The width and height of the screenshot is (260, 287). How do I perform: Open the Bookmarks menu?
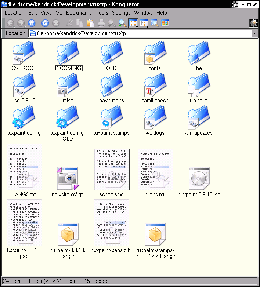79,13
